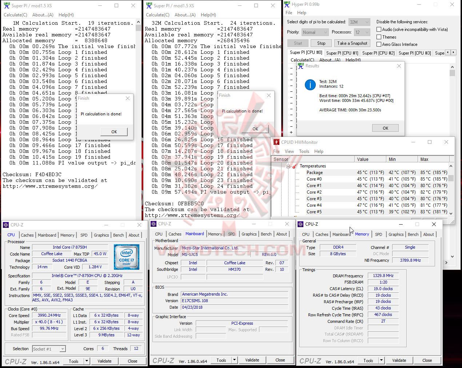Image resolution: width=462 pixels, height=368 pixels.
Task: Click the Temperatures thermometer icon in HWMonitor
Action: [x=294, y=166]
